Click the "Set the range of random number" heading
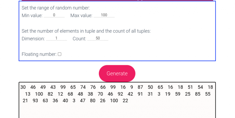The width and height of the screenshot is (235, 118). tap(56, 8)
